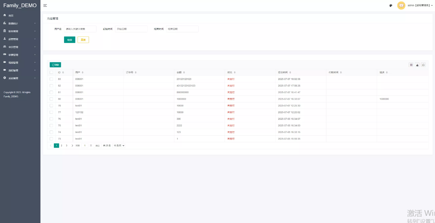Check the box for row ID 83

point(51,79)
